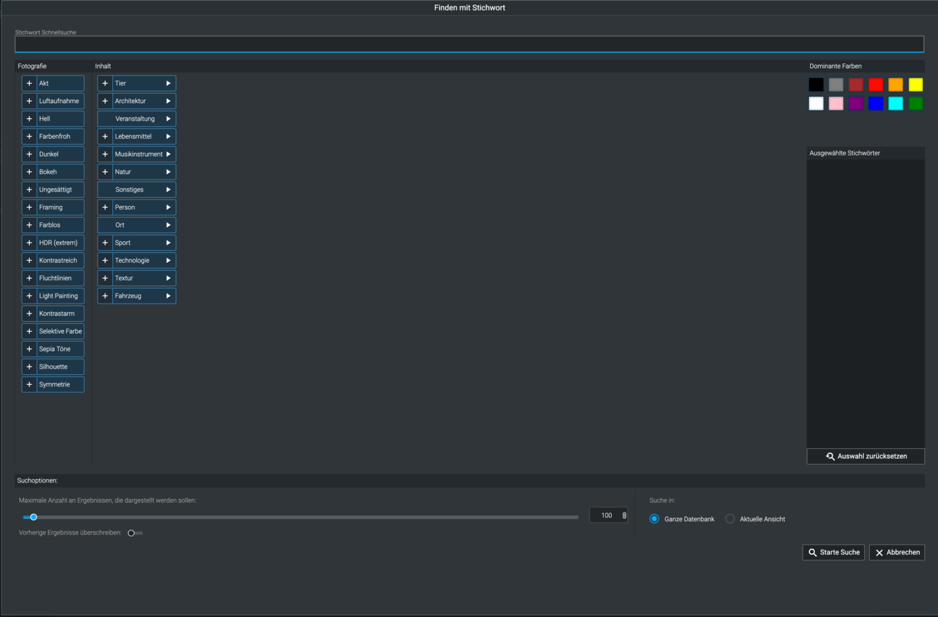Add Lebensmittel via its plus icon
938x617 pixels.
tap(105, 136)
